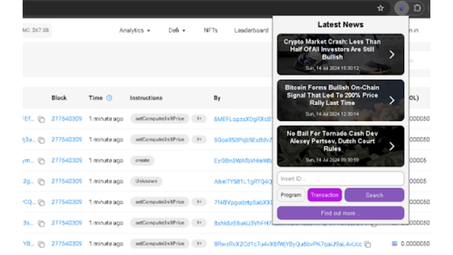
Task: Click the MC: $67.3B market cap badge
Action: coord(36,30)
